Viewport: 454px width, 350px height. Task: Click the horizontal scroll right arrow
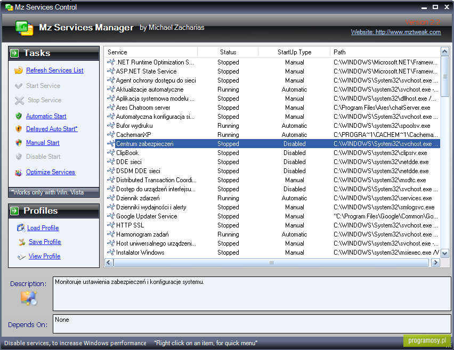pyautogui.click(x=435, y=263)
